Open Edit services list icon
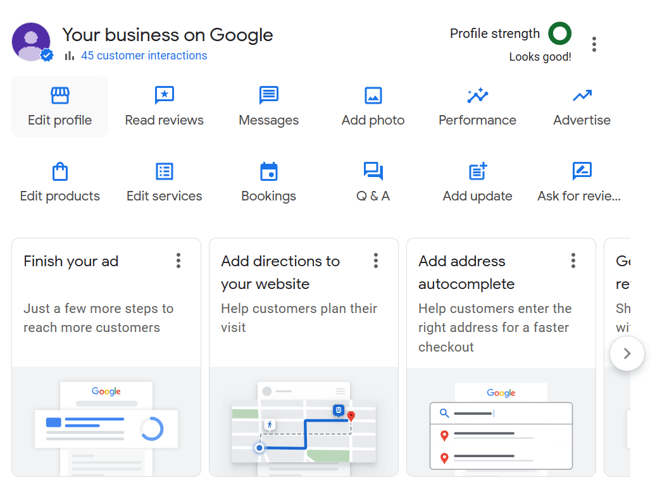The height and width of the screenshot is (485, 655). (x=164, y=171)
